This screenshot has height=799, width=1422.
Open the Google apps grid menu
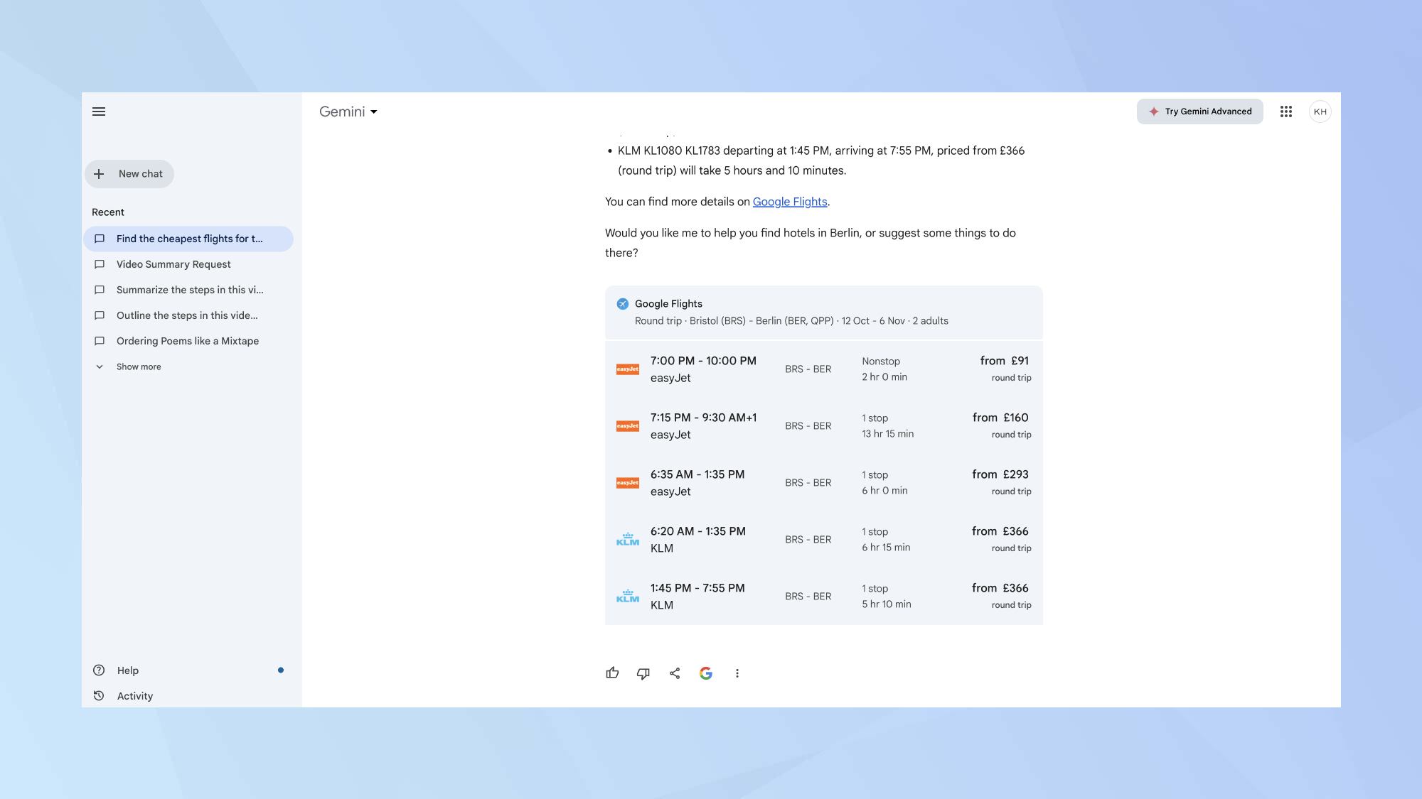click(x=1286, y=110)
